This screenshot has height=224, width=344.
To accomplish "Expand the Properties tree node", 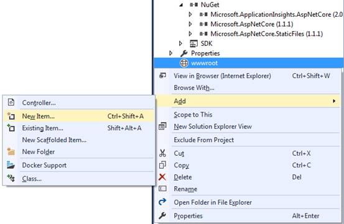I will click(x=171, y=53).
